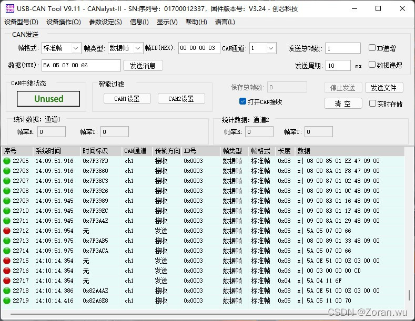Open the 显示(V) menu
Viewport: 415px width, 321px height.
pos(167,22)
